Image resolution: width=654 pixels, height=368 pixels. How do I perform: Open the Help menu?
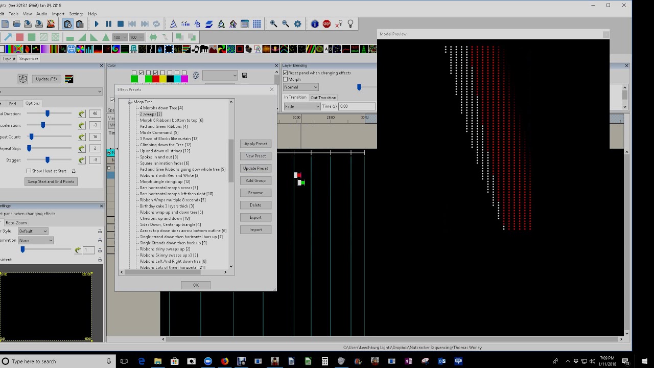(92, 14)
